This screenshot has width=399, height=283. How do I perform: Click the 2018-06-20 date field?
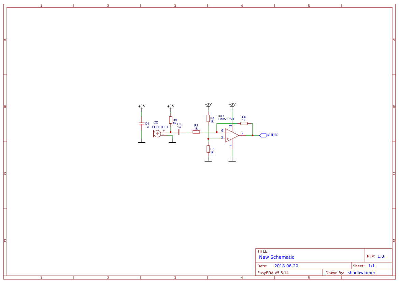pyautogui.click(x=287, y=266)
